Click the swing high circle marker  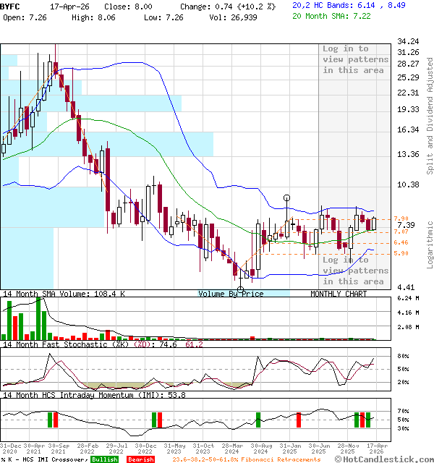click(x=287, y=197)
